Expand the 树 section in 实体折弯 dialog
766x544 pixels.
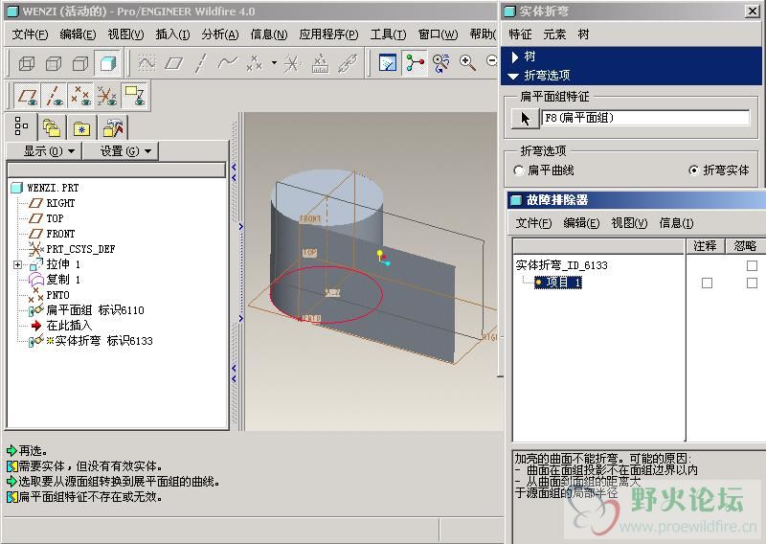tap(515, 57)
